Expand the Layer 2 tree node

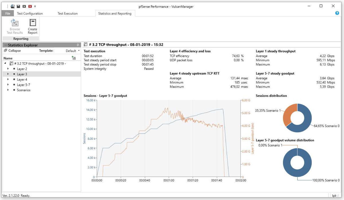8,69
